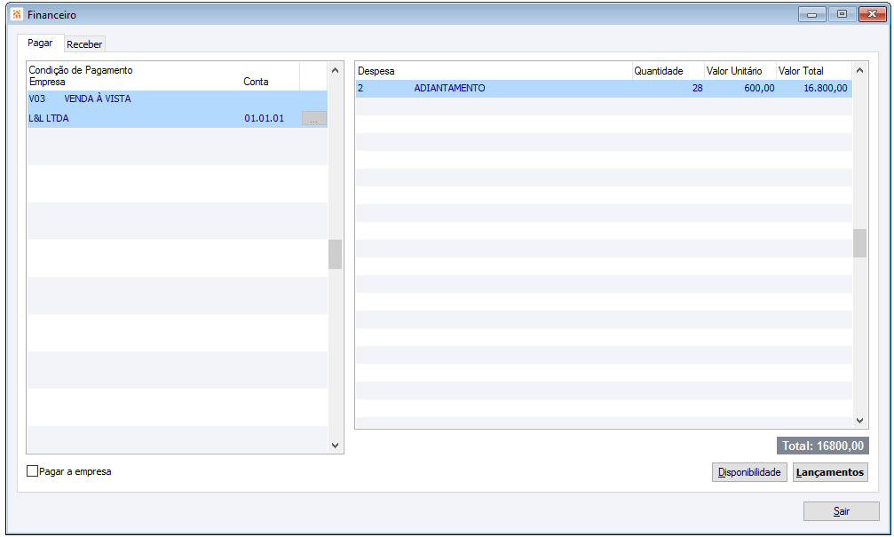Image resolution: width=894 pixels, height=537 pixels.
Task: Click the Total: 16800,00 label
Action: pyautogui.click(x=823, y=446)
